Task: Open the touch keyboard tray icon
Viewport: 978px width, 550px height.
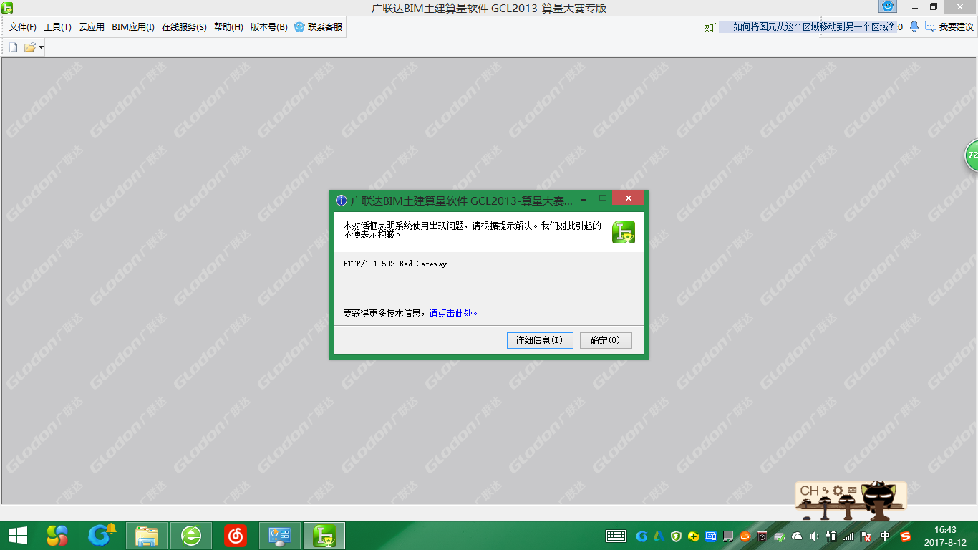Action: tap(616, 536)
